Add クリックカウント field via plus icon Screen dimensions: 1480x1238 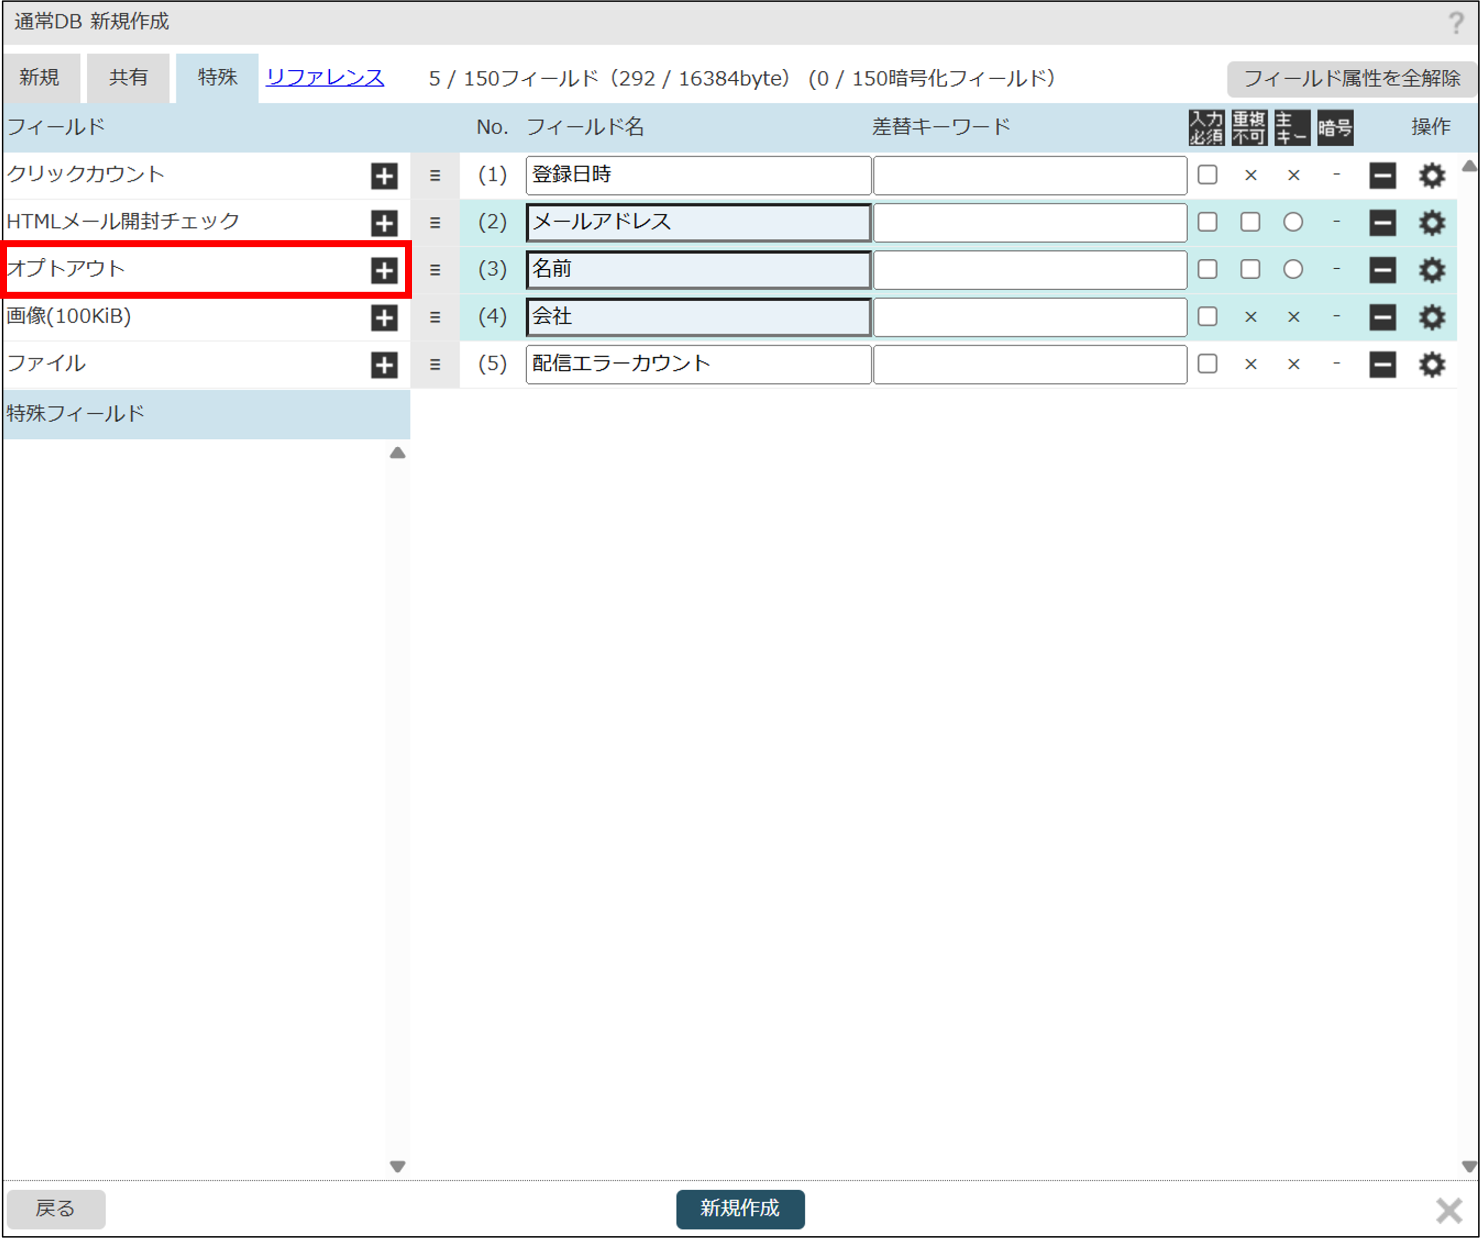(x=384, y=176)
